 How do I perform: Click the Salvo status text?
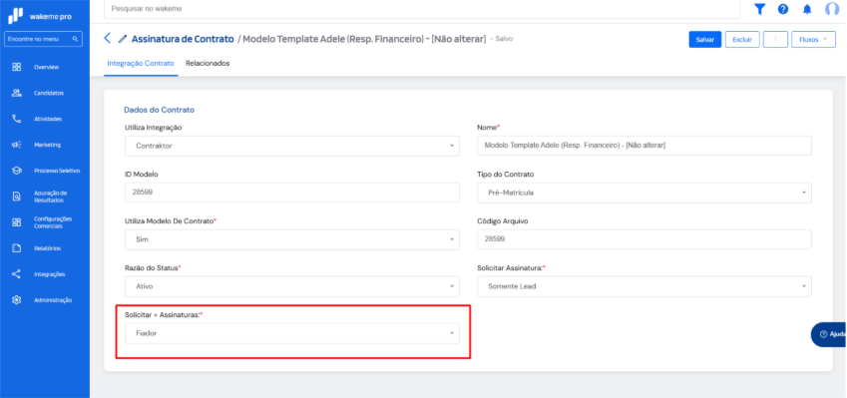(x=504, y=39)
